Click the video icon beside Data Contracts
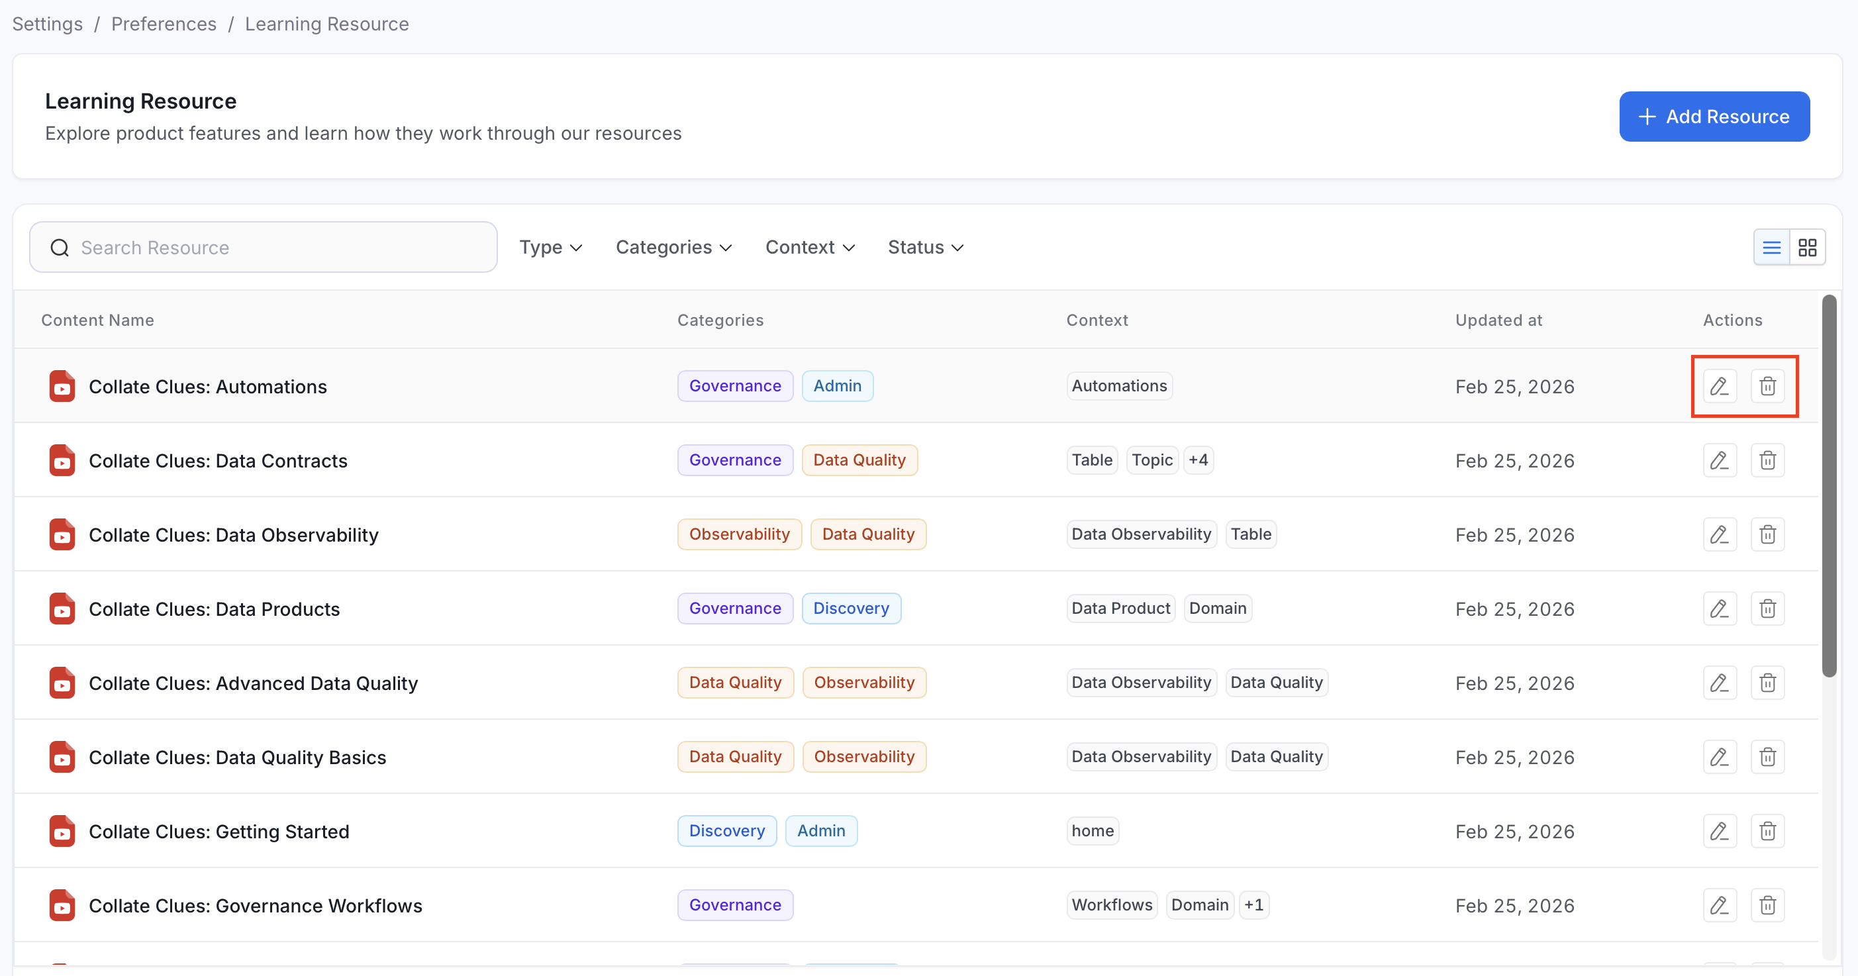This screenshot has height=976, width=1858. coord(62,461)
